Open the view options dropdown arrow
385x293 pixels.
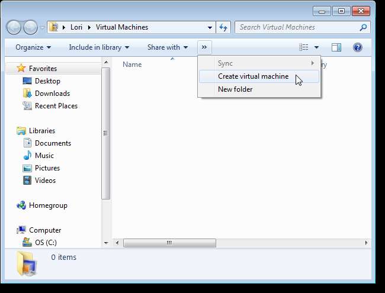tap(316, 47)
